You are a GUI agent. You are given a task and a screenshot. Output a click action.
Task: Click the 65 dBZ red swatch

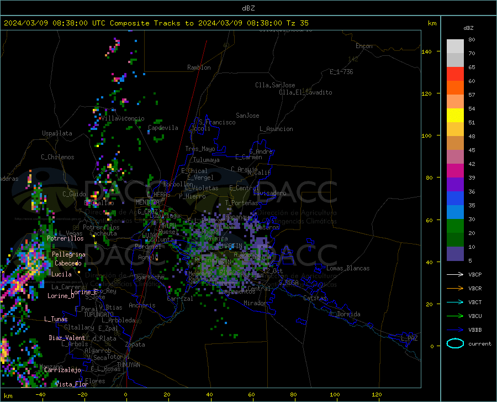click(455, 74)
